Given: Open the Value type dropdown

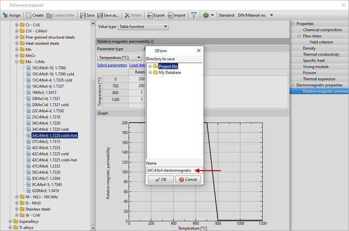Looking at the screenshot, I should click(143, 26).
